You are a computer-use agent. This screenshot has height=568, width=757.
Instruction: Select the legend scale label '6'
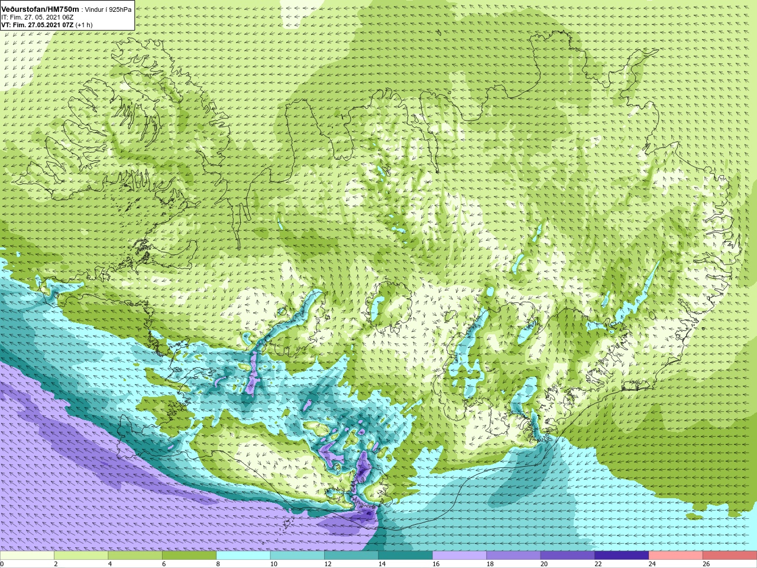[x=164, y=564]
